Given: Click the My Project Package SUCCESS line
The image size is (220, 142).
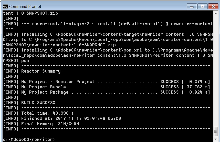Looking at the screenshot, I should click(x=107, y=92).
